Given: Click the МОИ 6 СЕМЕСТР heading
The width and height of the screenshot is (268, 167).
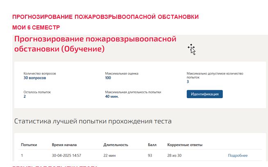Looking at the screenshot, I should click(x=36, y=27).
